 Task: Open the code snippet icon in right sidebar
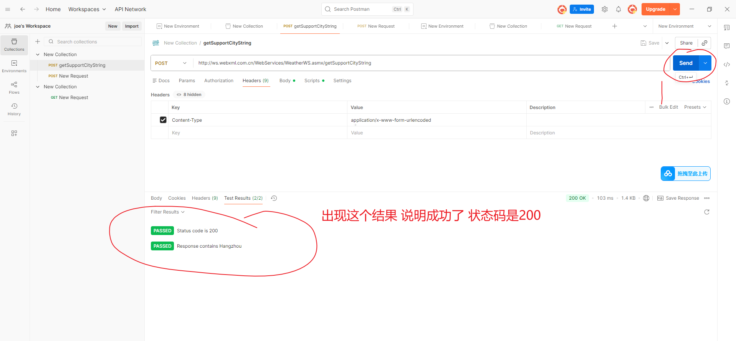[727, 65]
